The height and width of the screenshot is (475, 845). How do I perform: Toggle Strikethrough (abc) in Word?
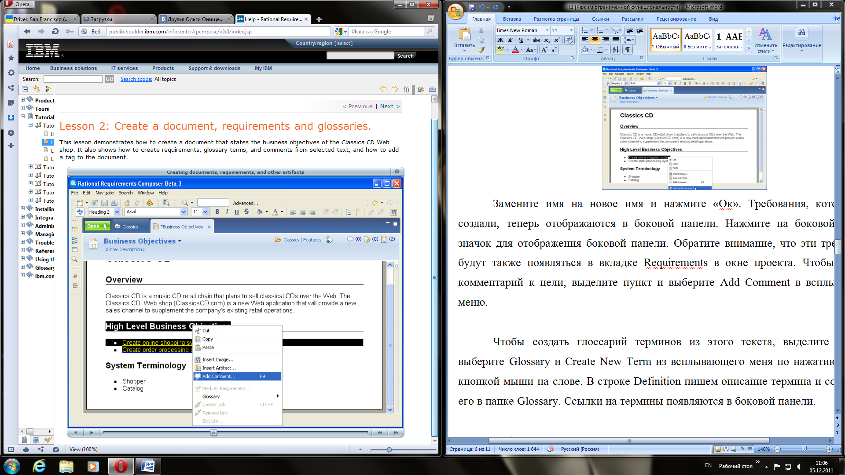point(536,40)
